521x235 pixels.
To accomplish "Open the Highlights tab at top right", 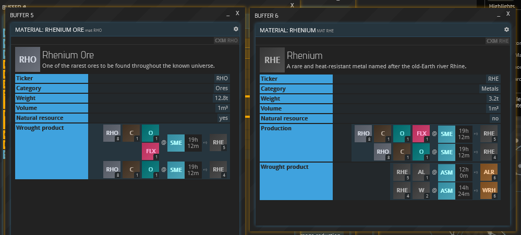I will [x=501, y=6].
